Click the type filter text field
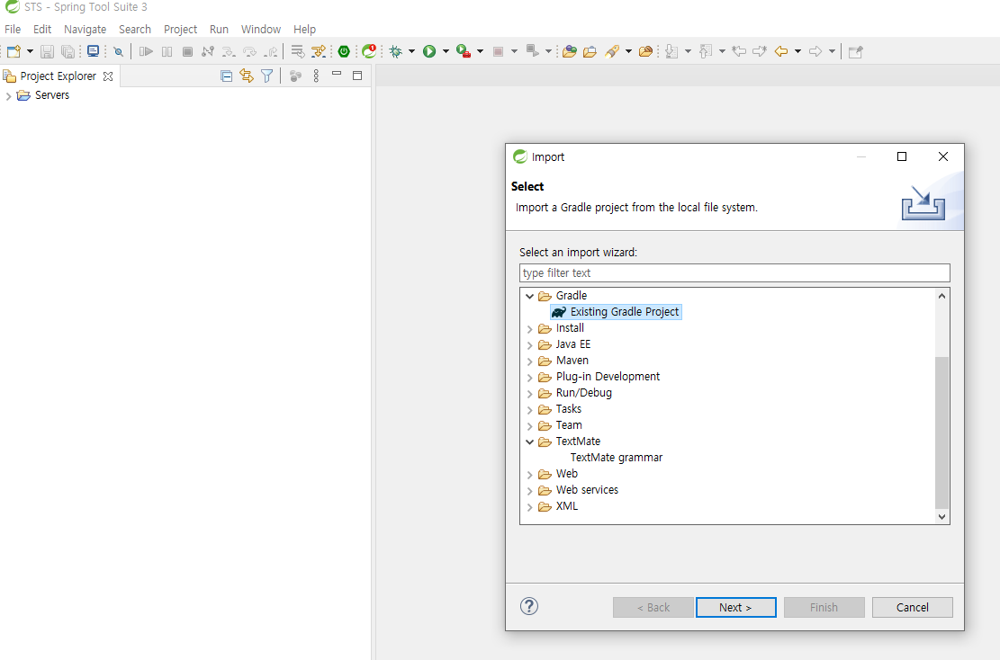1000x660 pixels. coord(734,272)
